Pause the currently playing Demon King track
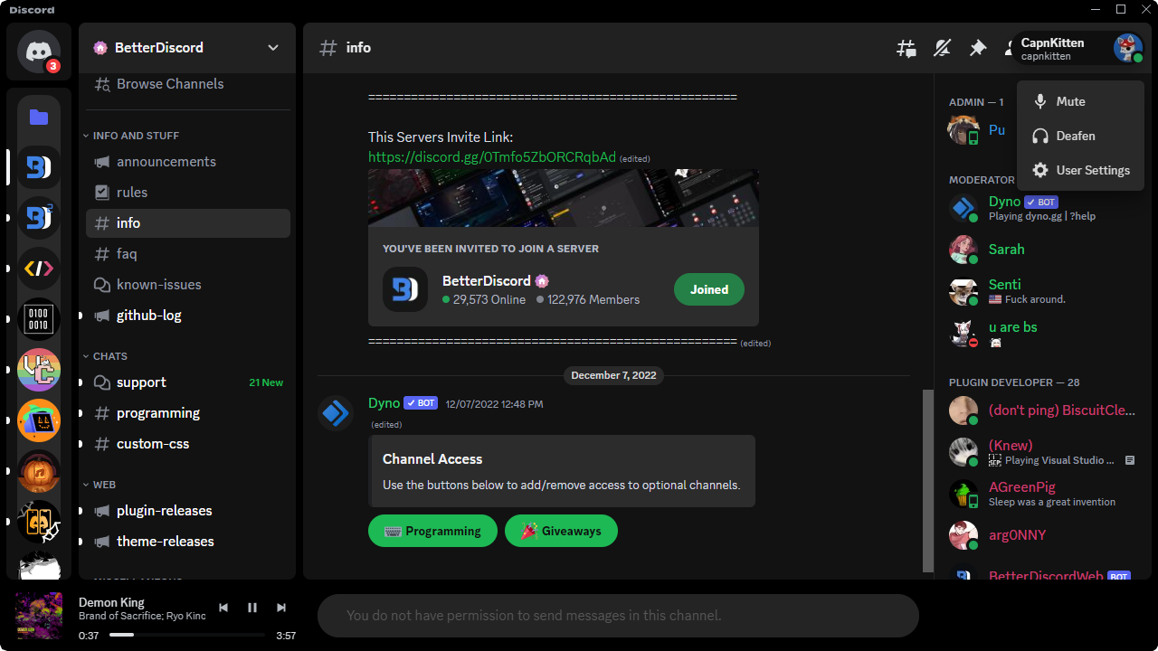The height and width of the screenshot is (651, 1158). 252,608
